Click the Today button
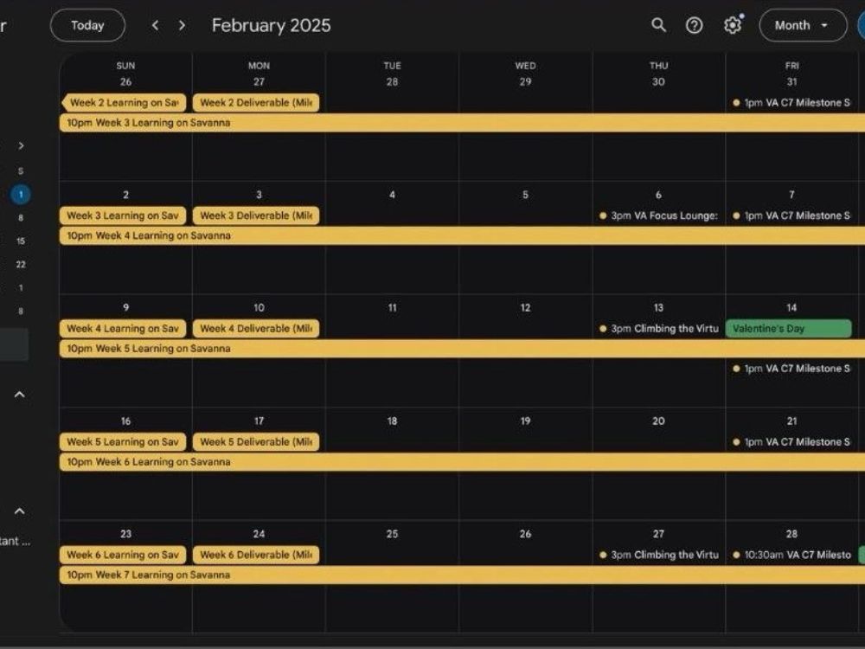This screenshot has width=865, height=649. tap(87, 25)
